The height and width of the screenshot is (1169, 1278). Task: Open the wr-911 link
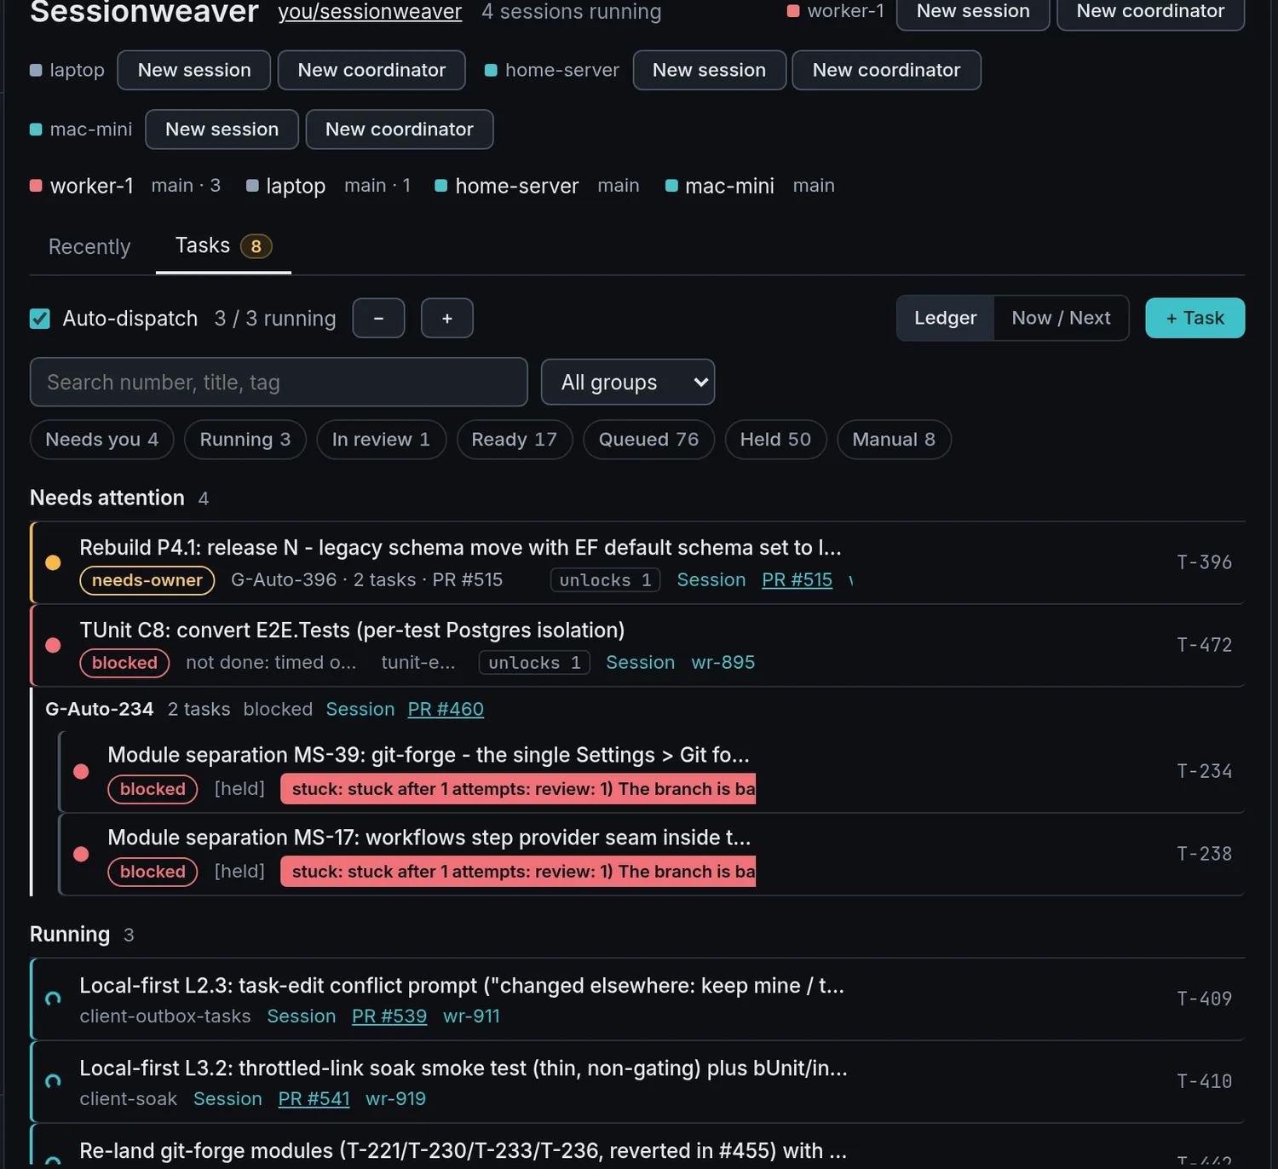[471, 1016]
